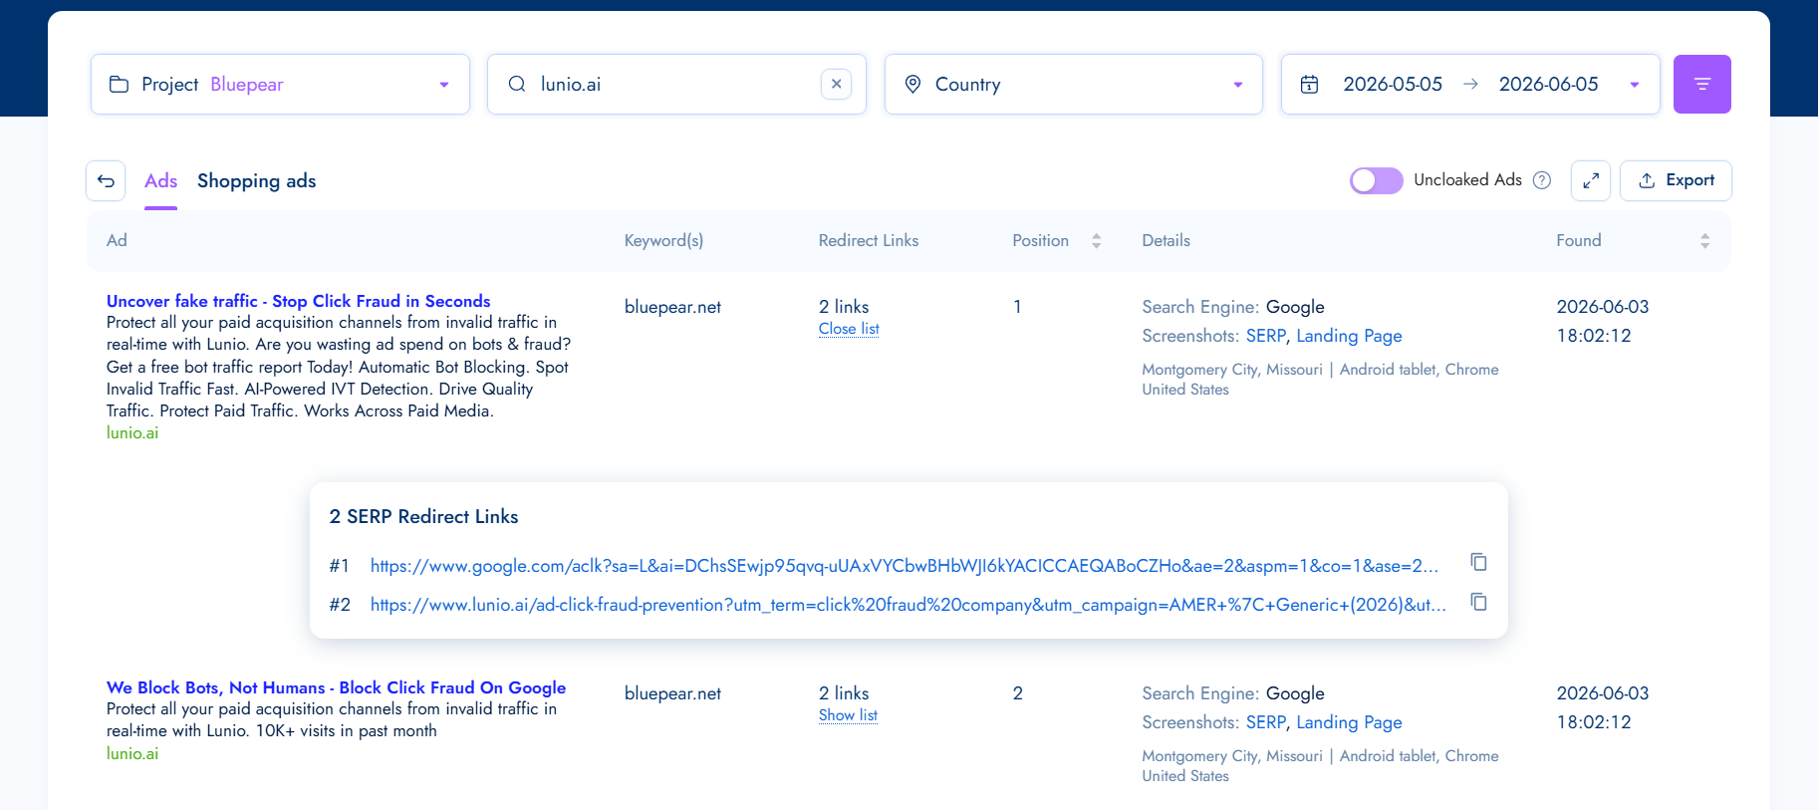Screen dimensions: 1819x810
Task: Click lunio.ai domain under second ad
Action: tap(132, 753)
